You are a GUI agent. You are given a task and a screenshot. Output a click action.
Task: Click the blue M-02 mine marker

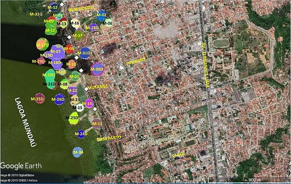click(102, 16)
